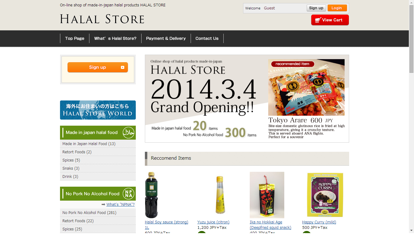This screenshot has height=241, width=414.
Task: Open the Made in Japan Halal Food (13) category
Action: pyautogui.click(x=89, y=144)
